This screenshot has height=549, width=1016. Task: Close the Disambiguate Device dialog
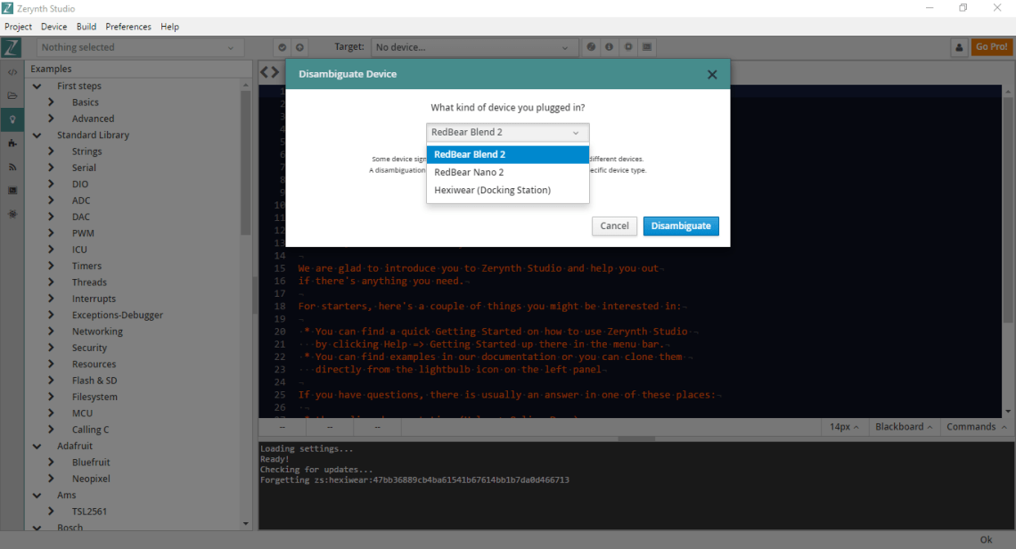point(712,75)
